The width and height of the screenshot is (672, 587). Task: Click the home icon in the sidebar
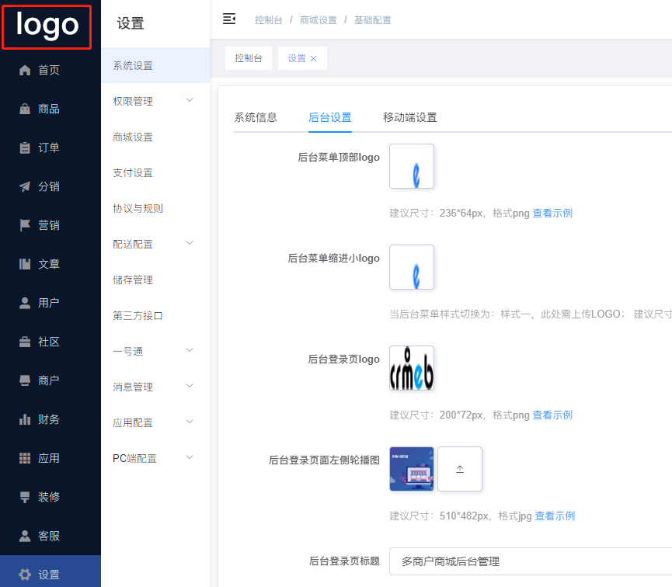tap(25, 70)
